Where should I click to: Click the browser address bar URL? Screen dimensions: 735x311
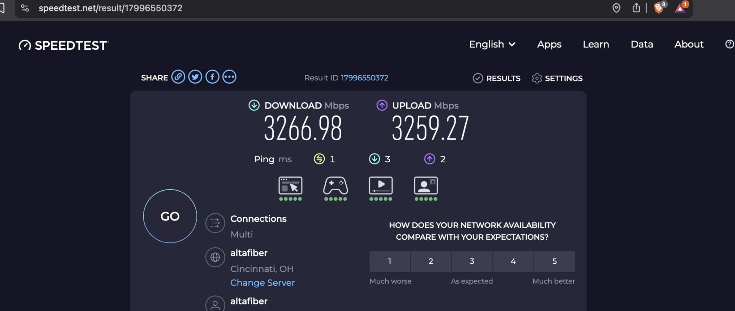[x=111, y=8]
